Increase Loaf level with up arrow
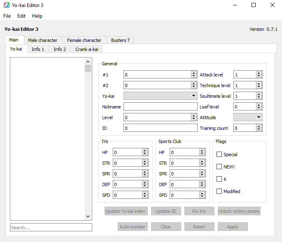The image size is (282, 242). click(x=259, y=105)
